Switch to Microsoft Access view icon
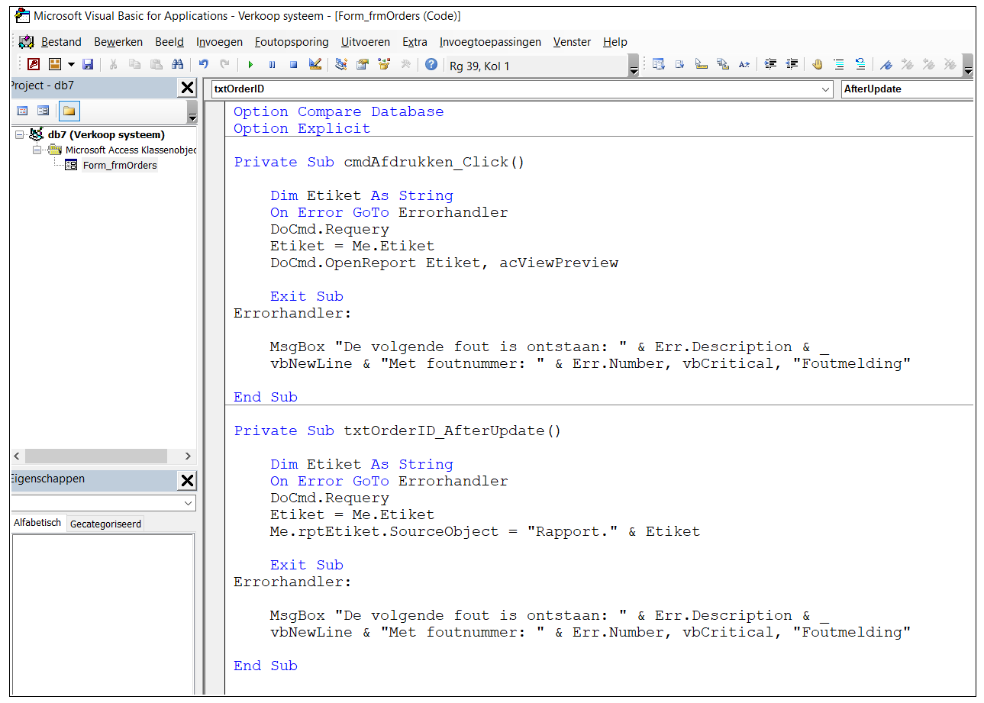984x703 pixels. click(34, 65)
